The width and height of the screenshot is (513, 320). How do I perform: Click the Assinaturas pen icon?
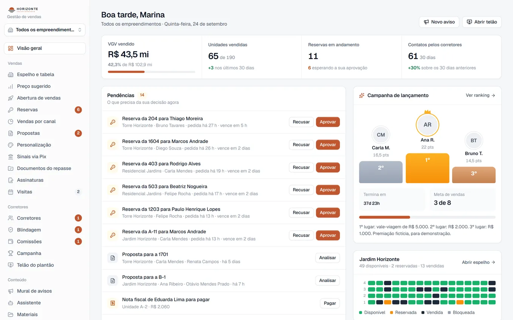(x=11, y=180)
